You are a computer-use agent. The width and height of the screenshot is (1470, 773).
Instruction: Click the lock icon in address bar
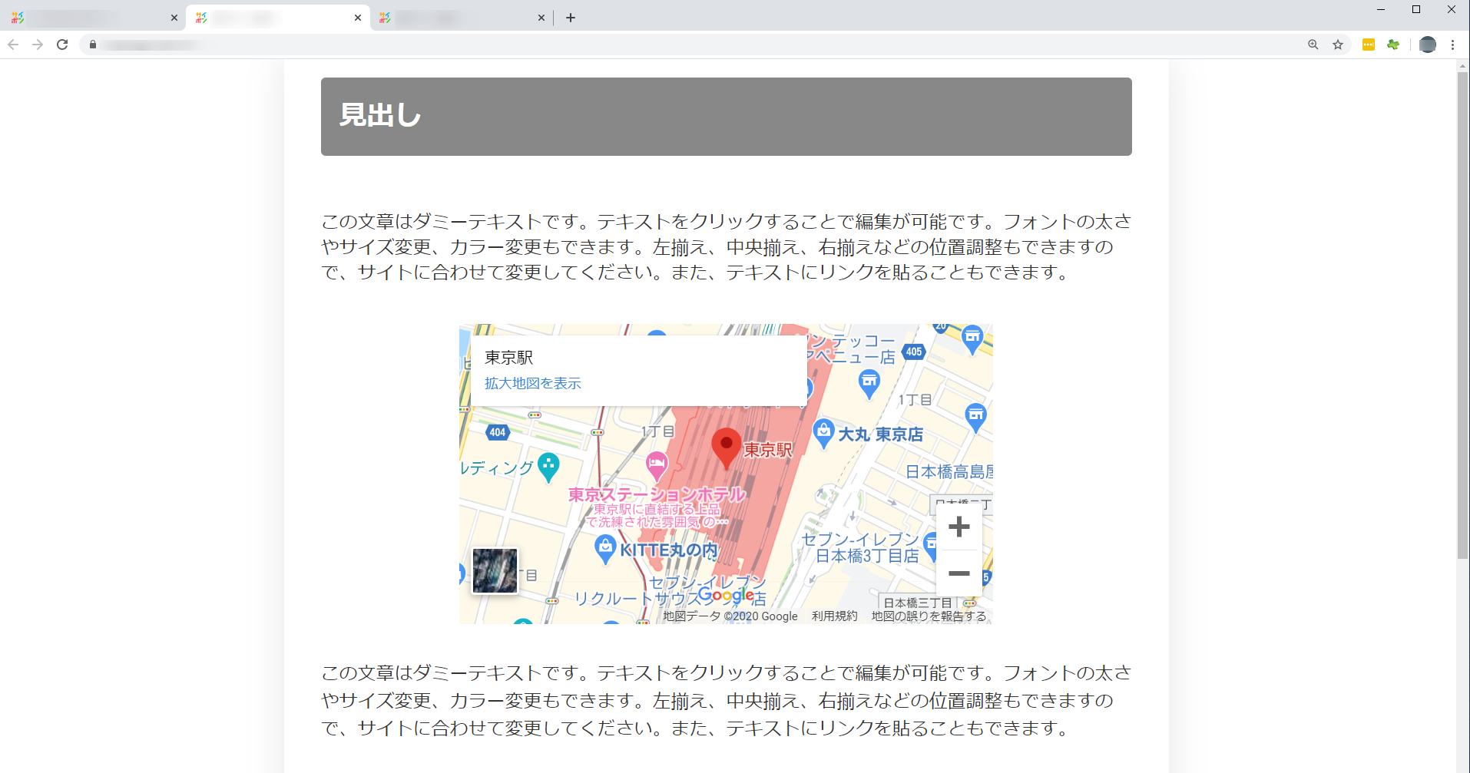(93, 45)
